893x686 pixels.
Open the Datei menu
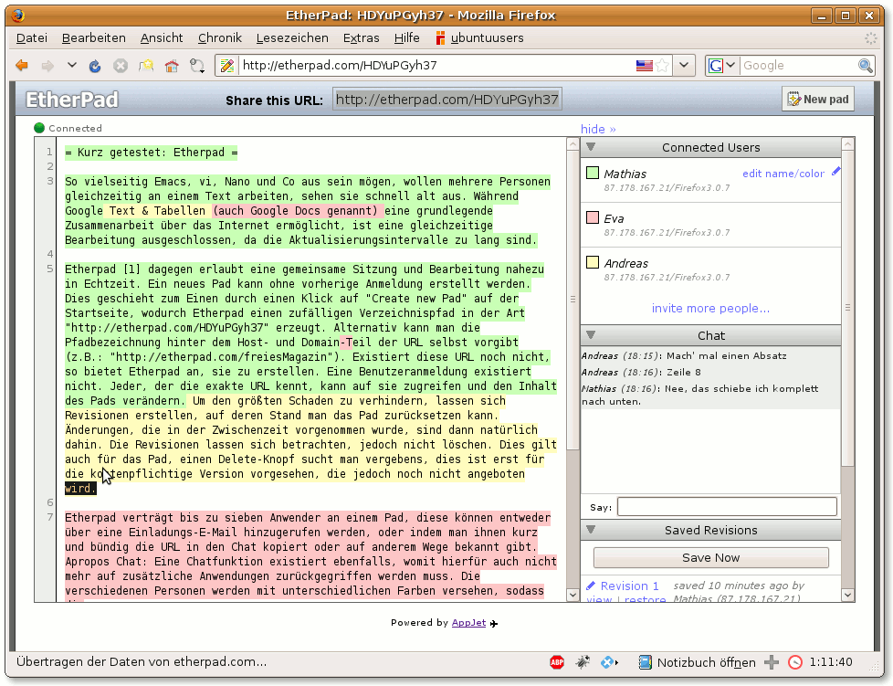[x=32, y=38]
